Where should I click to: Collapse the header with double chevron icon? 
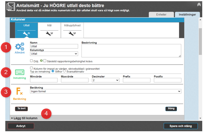coord(199,4)
